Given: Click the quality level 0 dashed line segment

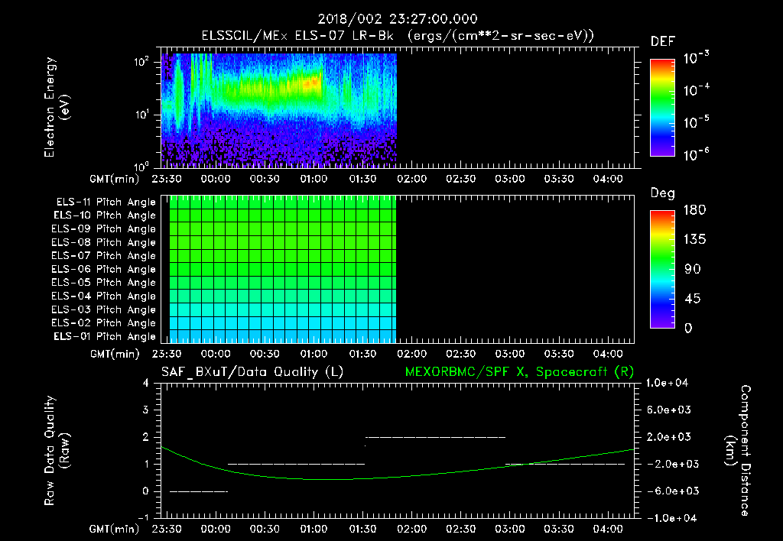Looking at the screenshot, I should click(x=199, y=491).
